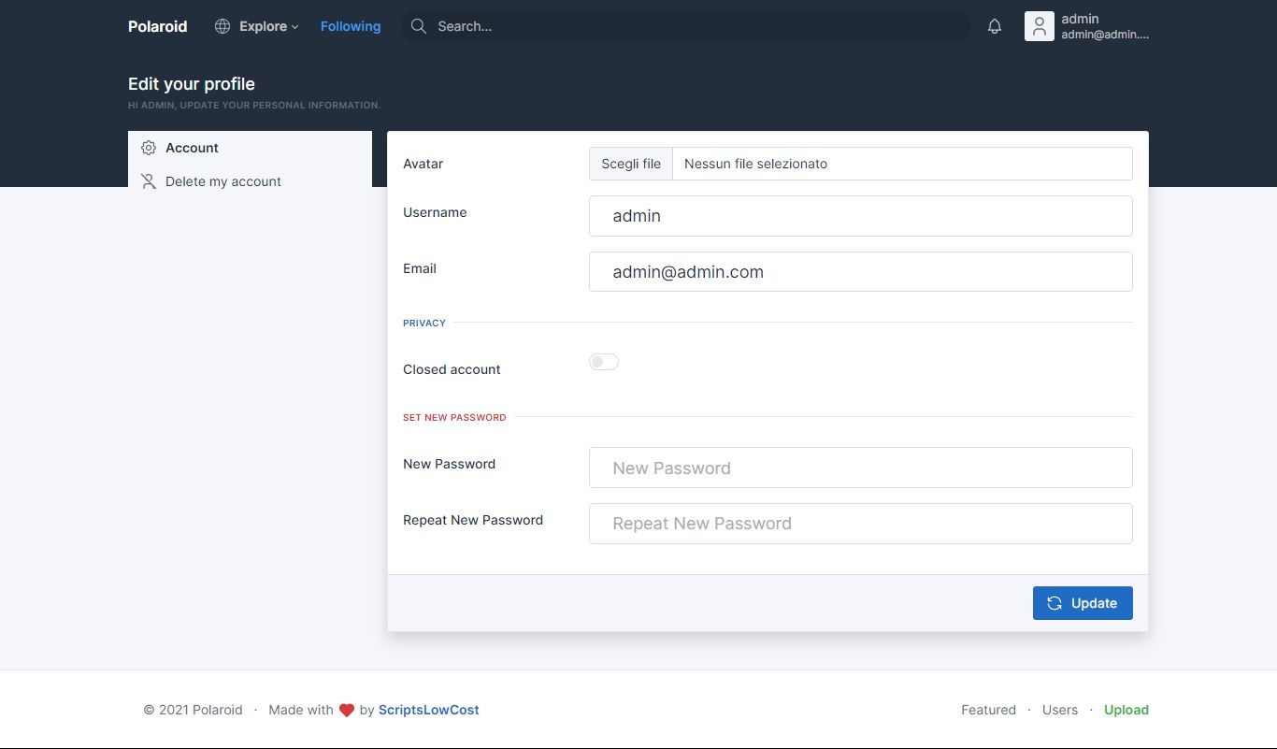
Task: Click into the Email input field
Action: 860,272
